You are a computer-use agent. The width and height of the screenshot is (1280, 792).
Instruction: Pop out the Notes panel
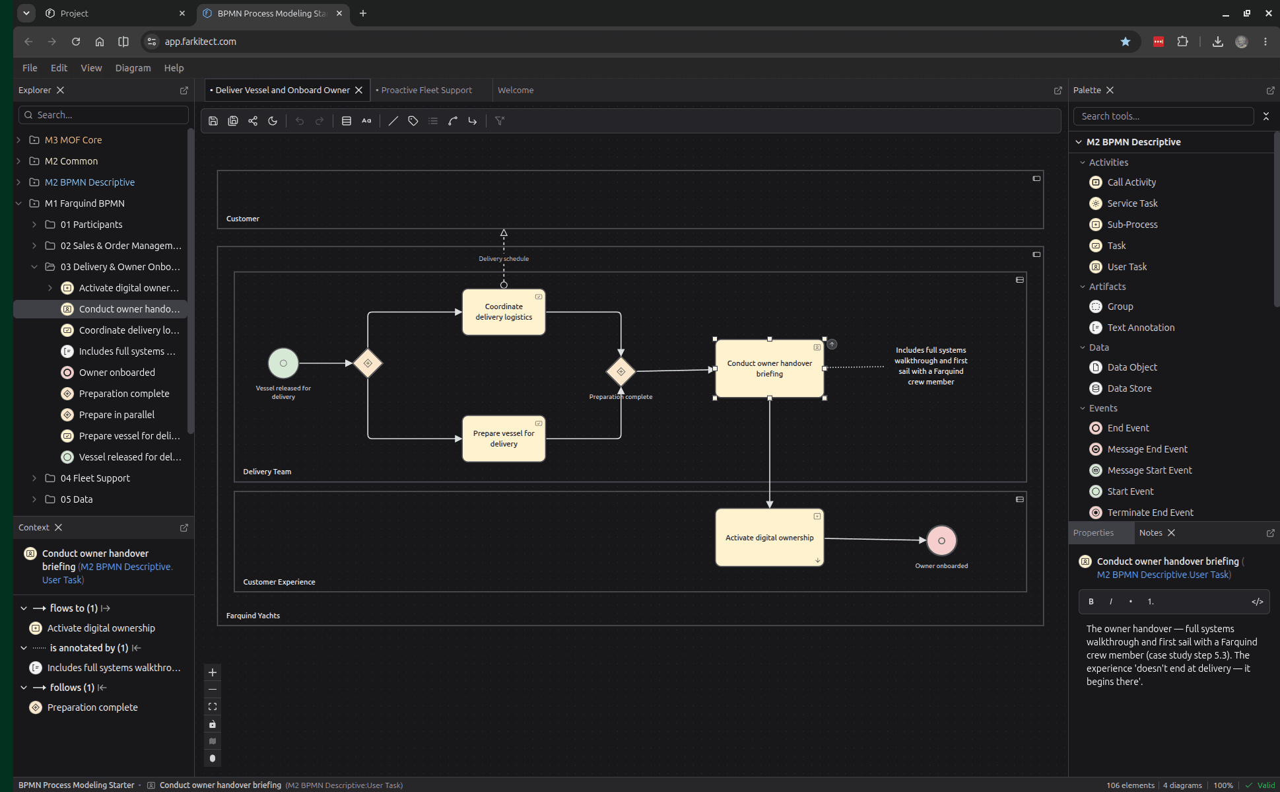click(x=1271, y=533)
